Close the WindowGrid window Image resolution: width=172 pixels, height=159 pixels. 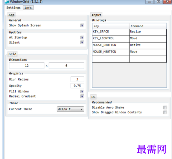pyautogui.click(x=167, y=2)
